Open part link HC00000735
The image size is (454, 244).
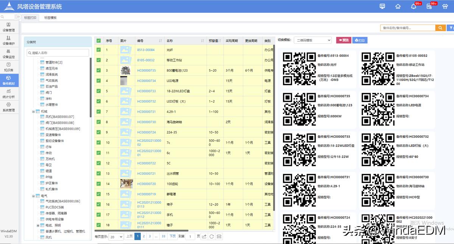click(146, 71)
